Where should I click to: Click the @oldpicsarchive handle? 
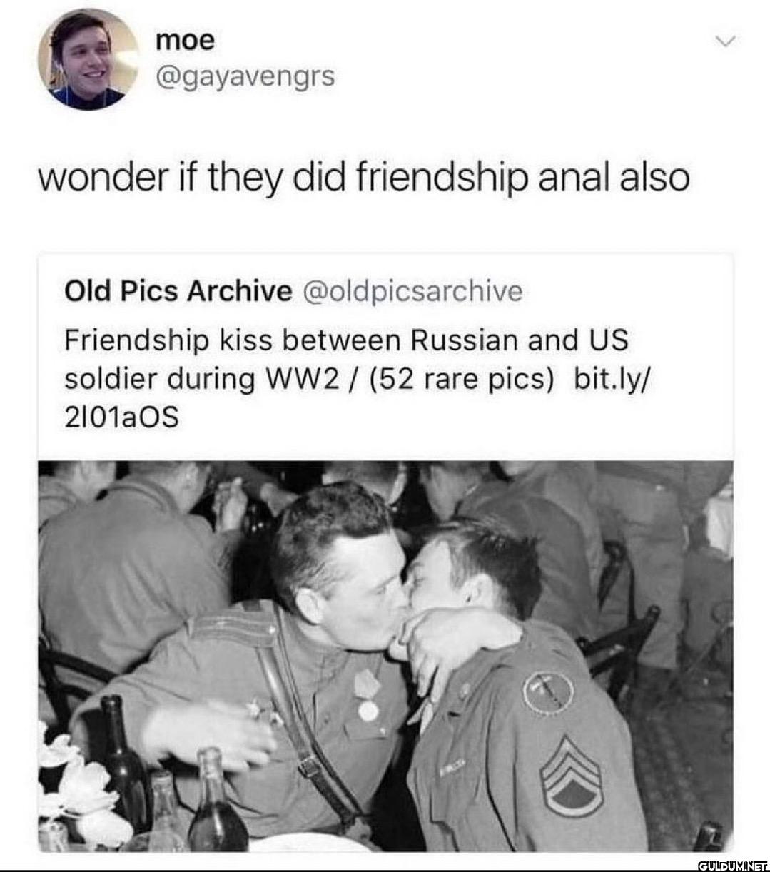[413, 291]
